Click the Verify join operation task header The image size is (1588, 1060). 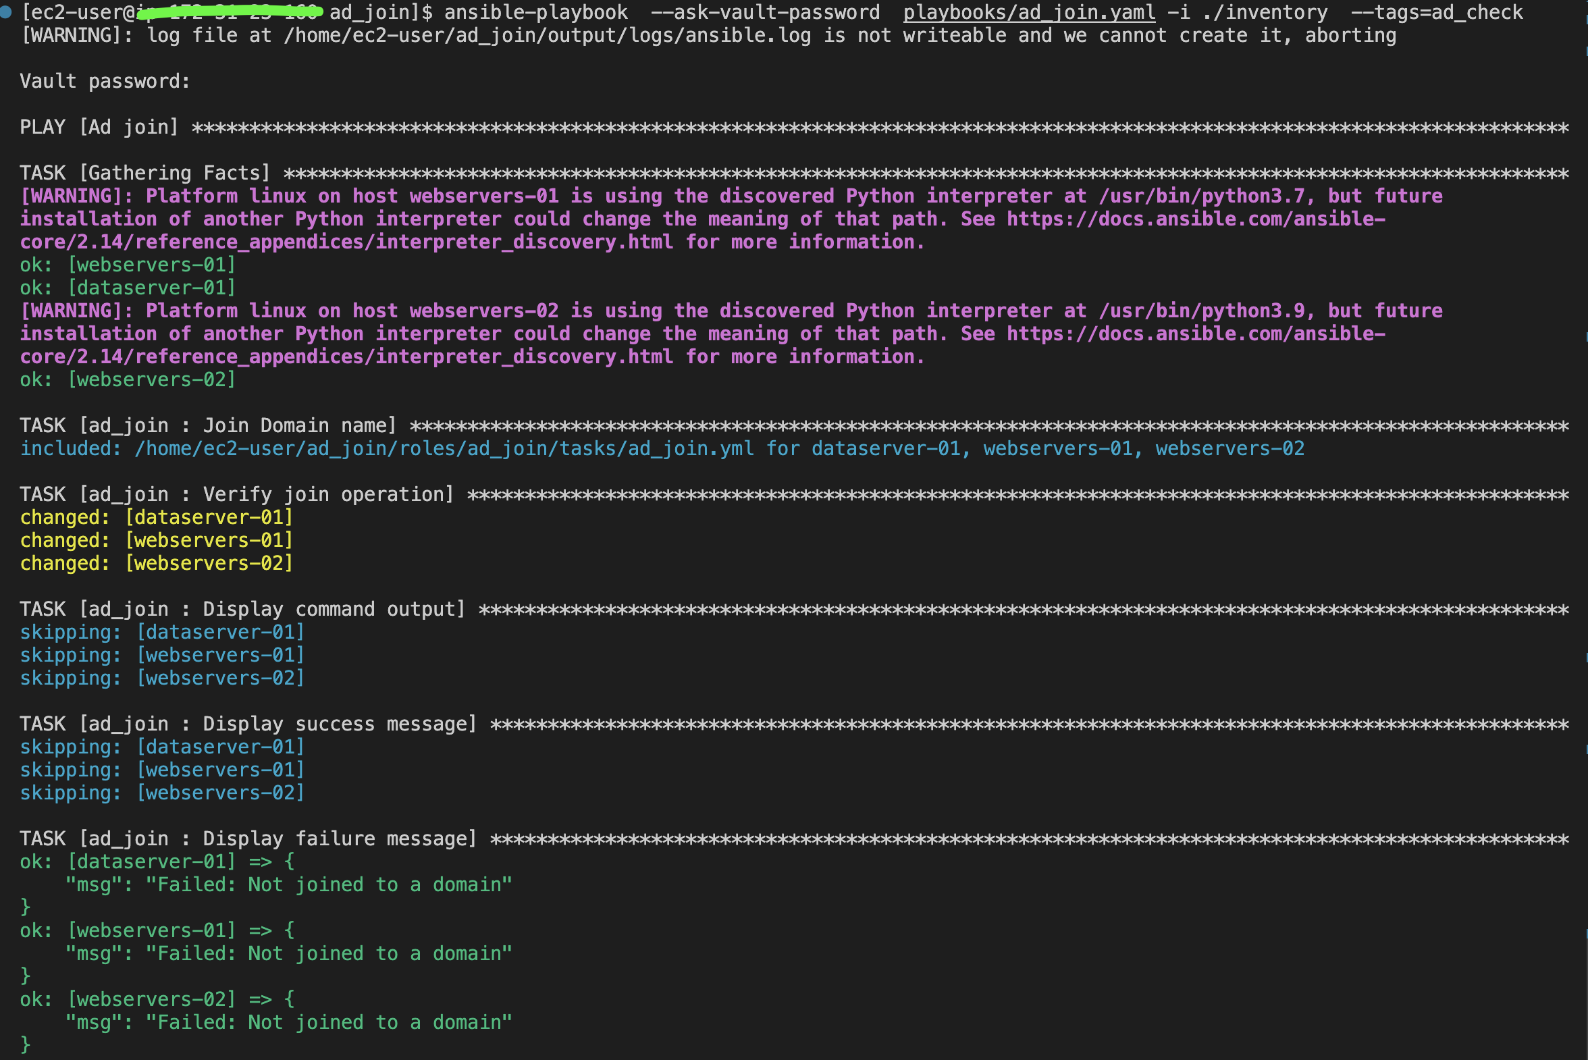236,494
